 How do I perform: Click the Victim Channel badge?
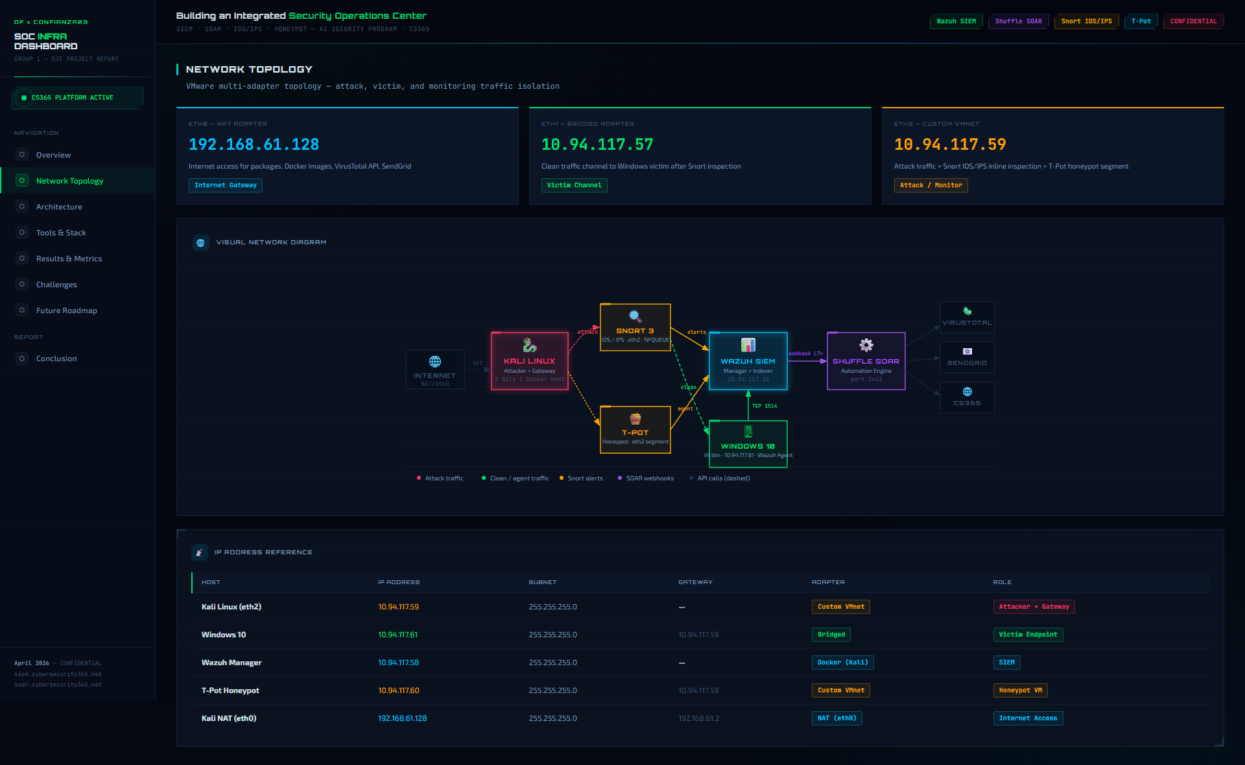574,185
